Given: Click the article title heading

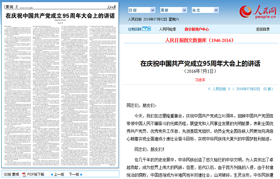Looking at the screenshot, I should 200,63.
